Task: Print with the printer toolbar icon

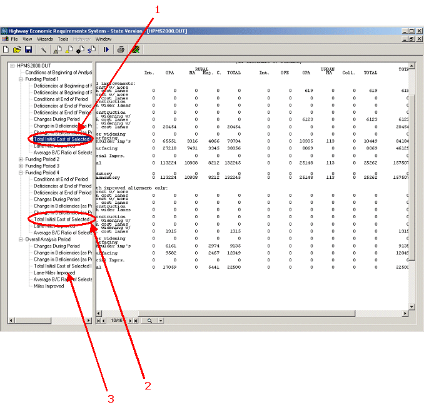Action: [x=121, y=50]
